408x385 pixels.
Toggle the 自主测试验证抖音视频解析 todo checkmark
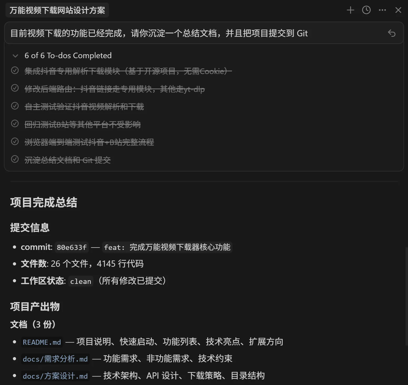click(15, 106)
